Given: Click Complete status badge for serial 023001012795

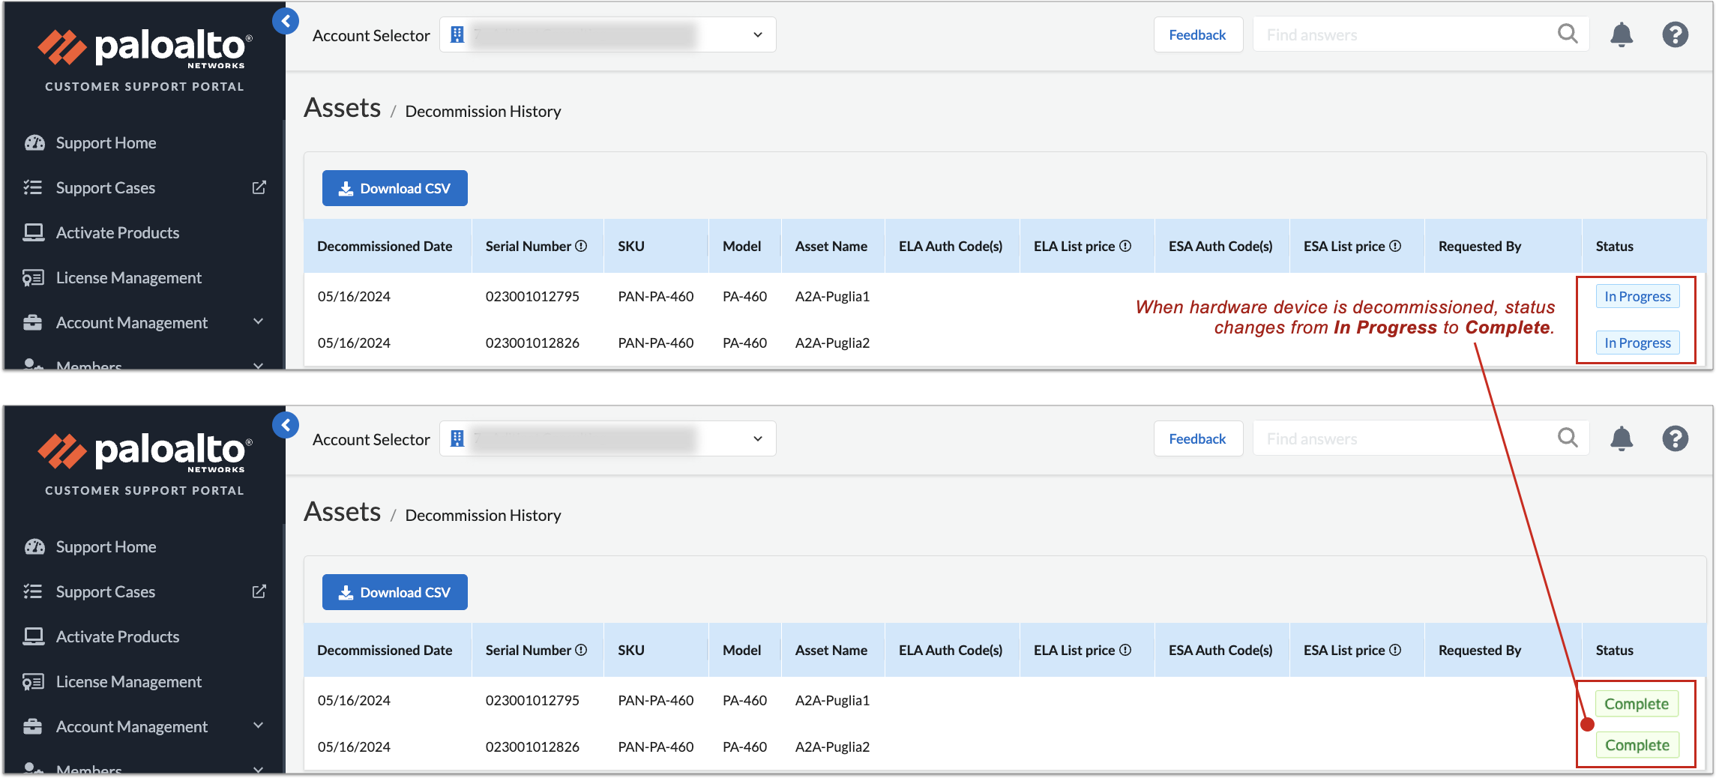Looking at the screenshot, I should click(1637, 704).
